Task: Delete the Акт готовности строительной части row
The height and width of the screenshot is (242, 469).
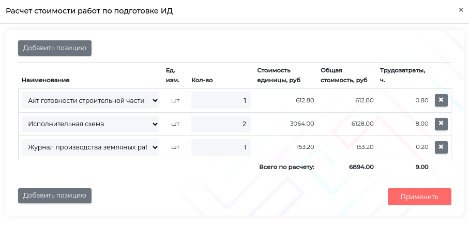Action: pos(441,100)
